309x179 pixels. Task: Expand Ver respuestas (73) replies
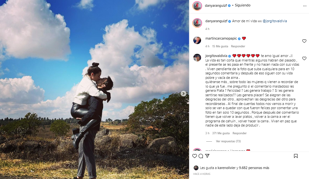[x=228, y=141]
